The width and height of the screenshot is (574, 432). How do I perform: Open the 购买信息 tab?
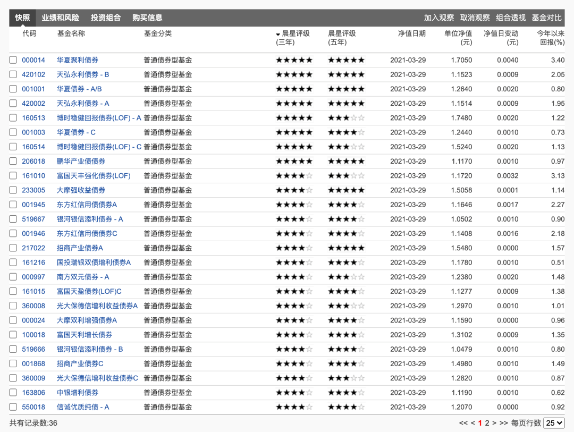(148, 18)
